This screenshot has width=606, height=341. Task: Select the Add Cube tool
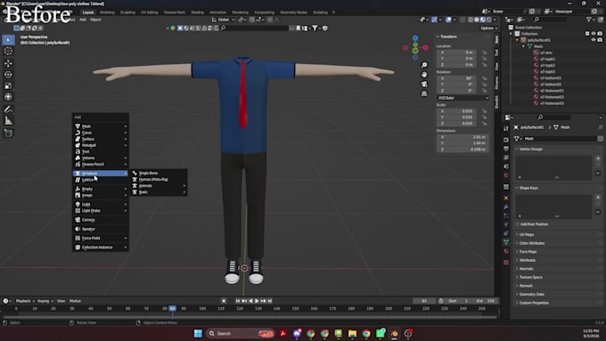click(x=9, y=134)
